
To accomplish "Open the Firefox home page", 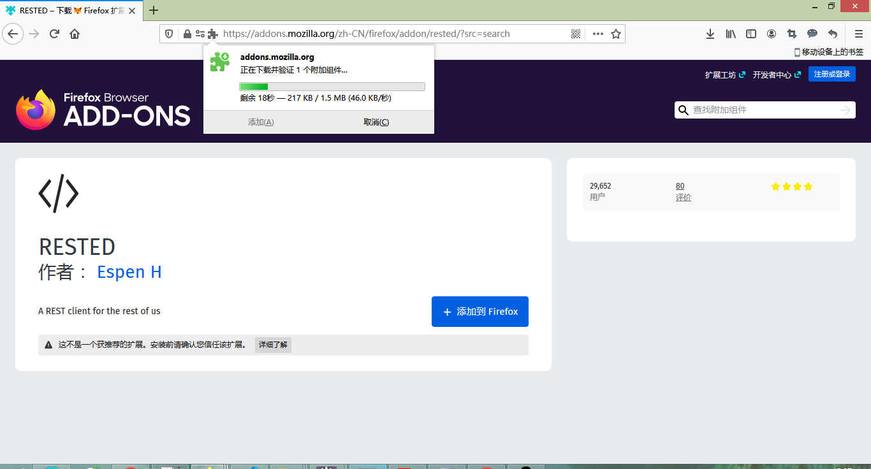I will click(75, 34).
